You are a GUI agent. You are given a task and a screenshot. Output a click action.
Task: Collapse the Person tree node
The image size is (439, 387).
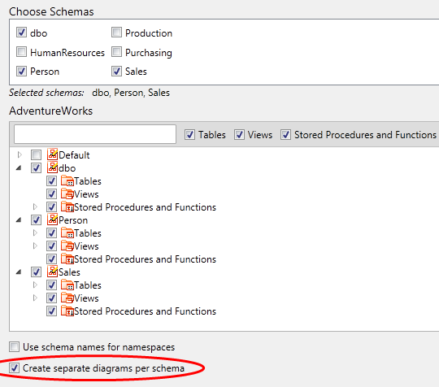pos(19,220)
